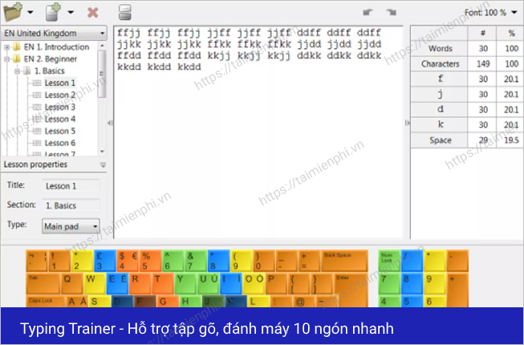
Task: Click the Characters row in statistics
Action: click(x=467, y=64)
